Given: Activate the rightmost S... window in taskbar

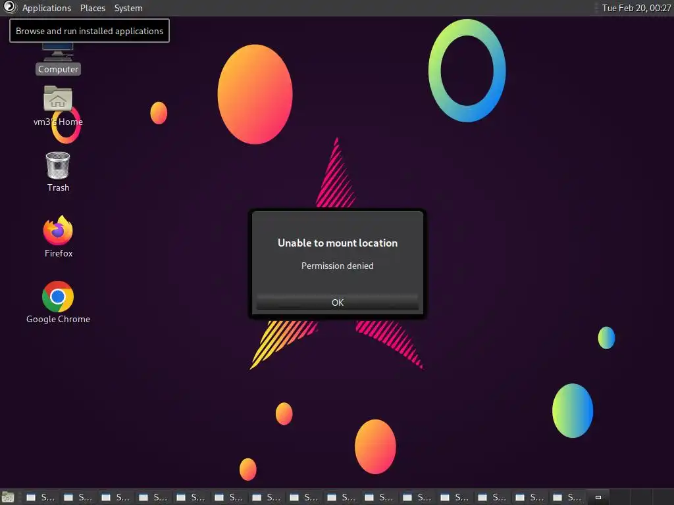Looking at the screenshot, I should click(567, 497).
